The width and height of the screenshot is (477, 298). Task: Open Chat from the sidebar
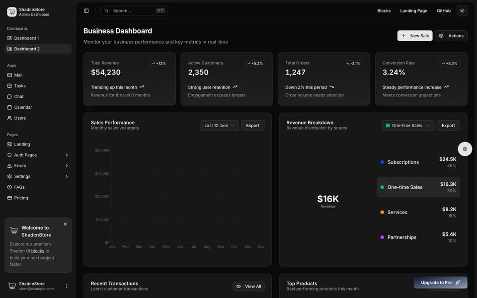pyautogui.click(x=38, y=96)
